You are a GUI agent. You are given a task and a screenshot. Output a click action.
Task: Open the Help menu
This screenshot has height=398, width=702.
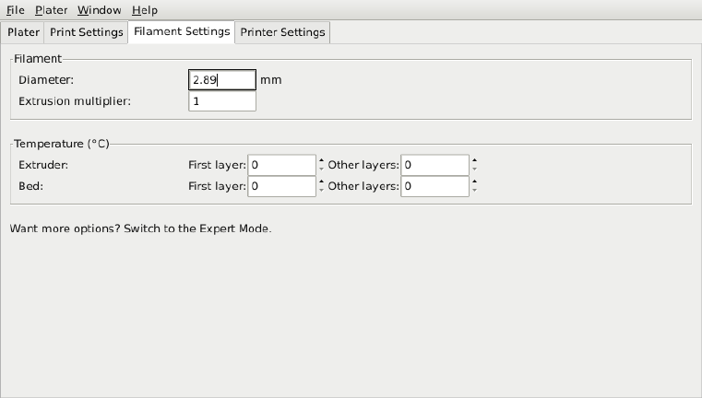145,10
